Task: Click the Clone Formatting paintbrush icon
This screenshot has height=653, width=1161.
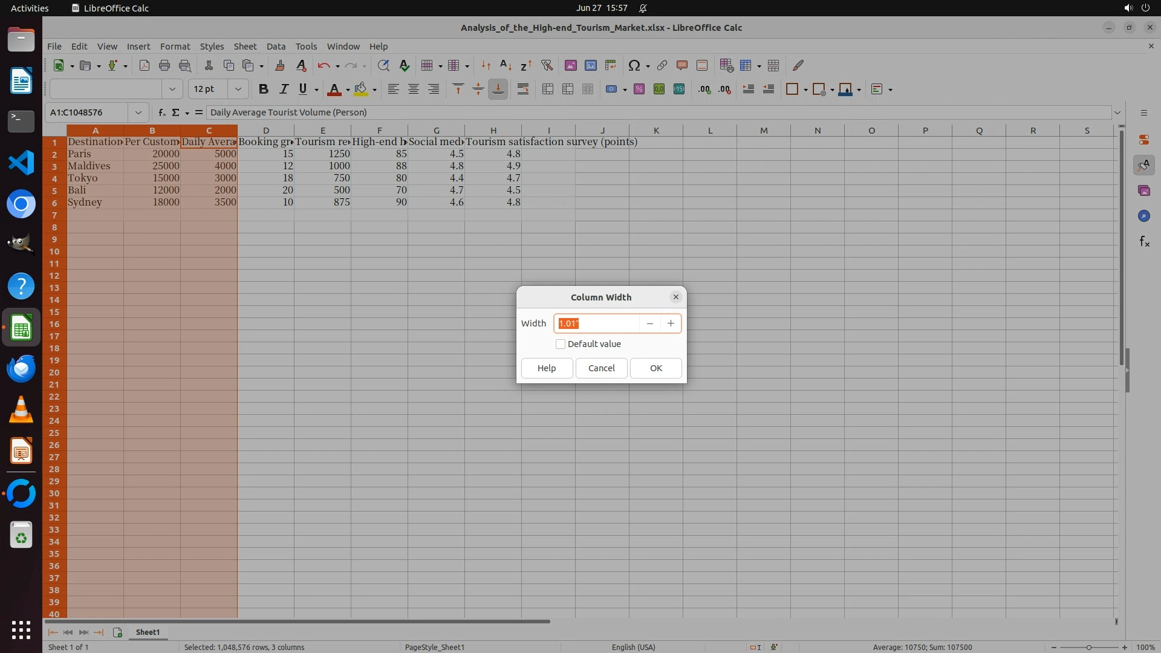Action: click(279, 65)
